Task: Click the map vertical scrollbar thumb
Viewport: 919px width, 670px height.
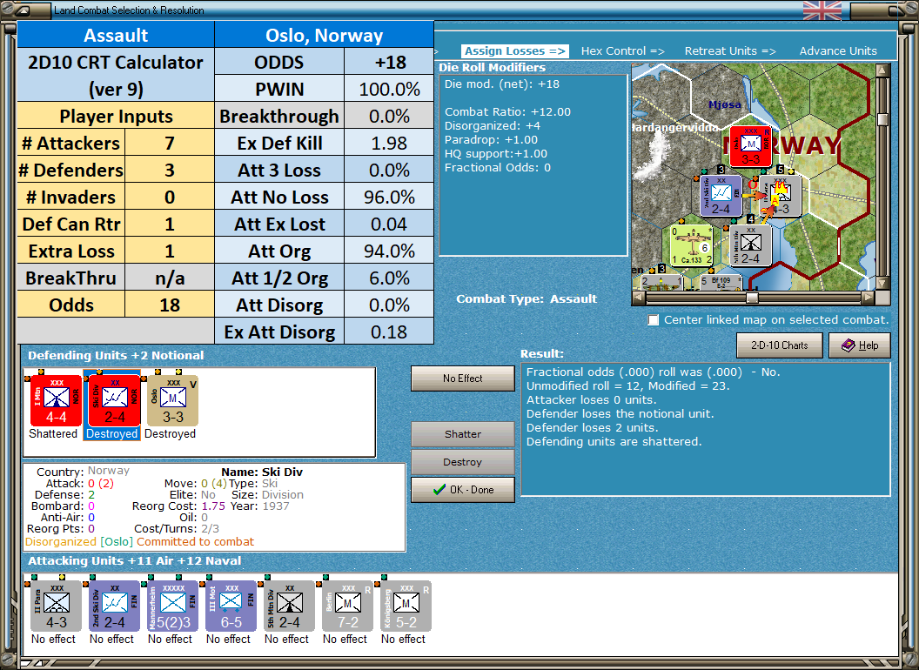Action: pos(882,119)
